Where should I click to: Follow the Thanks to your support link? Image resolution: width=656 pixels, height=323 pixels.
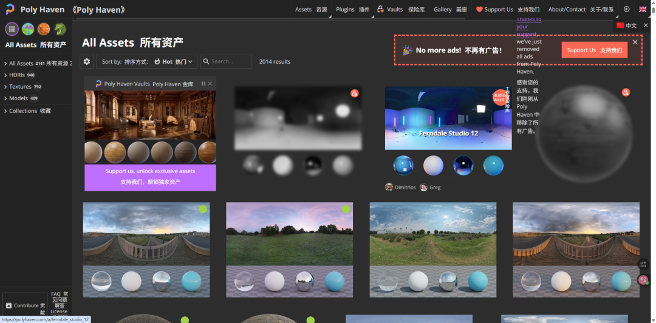529,26
